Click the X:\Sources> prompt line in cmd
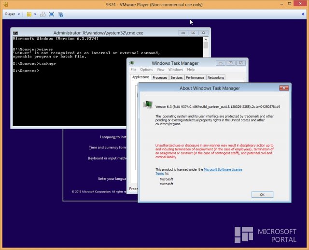Viewport: 309px width, 250px height. 26,71
